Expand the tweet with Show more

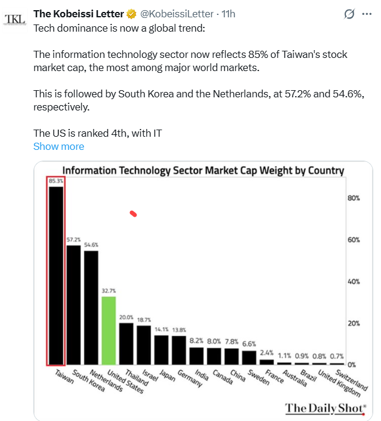(58, 146)
